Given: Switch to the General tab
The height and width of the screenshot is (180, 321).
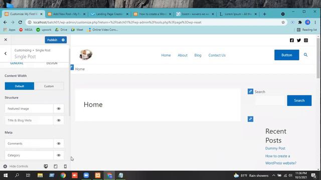Looking at the screenshot, I should 17,63.
